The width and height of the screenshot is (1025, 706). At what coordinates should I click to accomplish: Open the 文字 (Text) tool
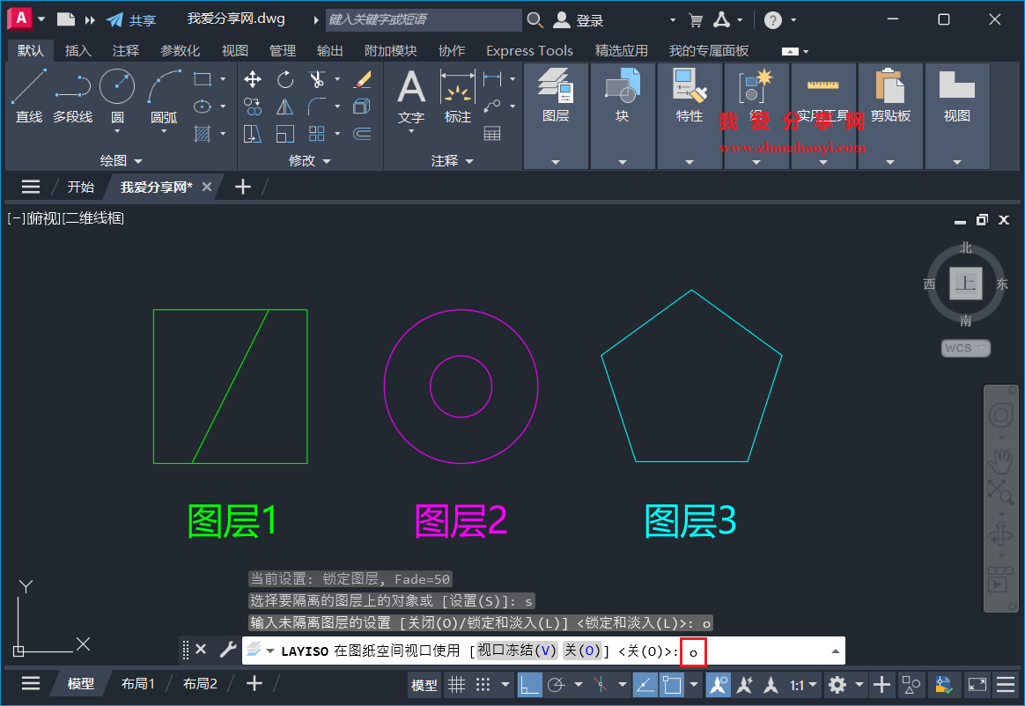pos(409,88)
